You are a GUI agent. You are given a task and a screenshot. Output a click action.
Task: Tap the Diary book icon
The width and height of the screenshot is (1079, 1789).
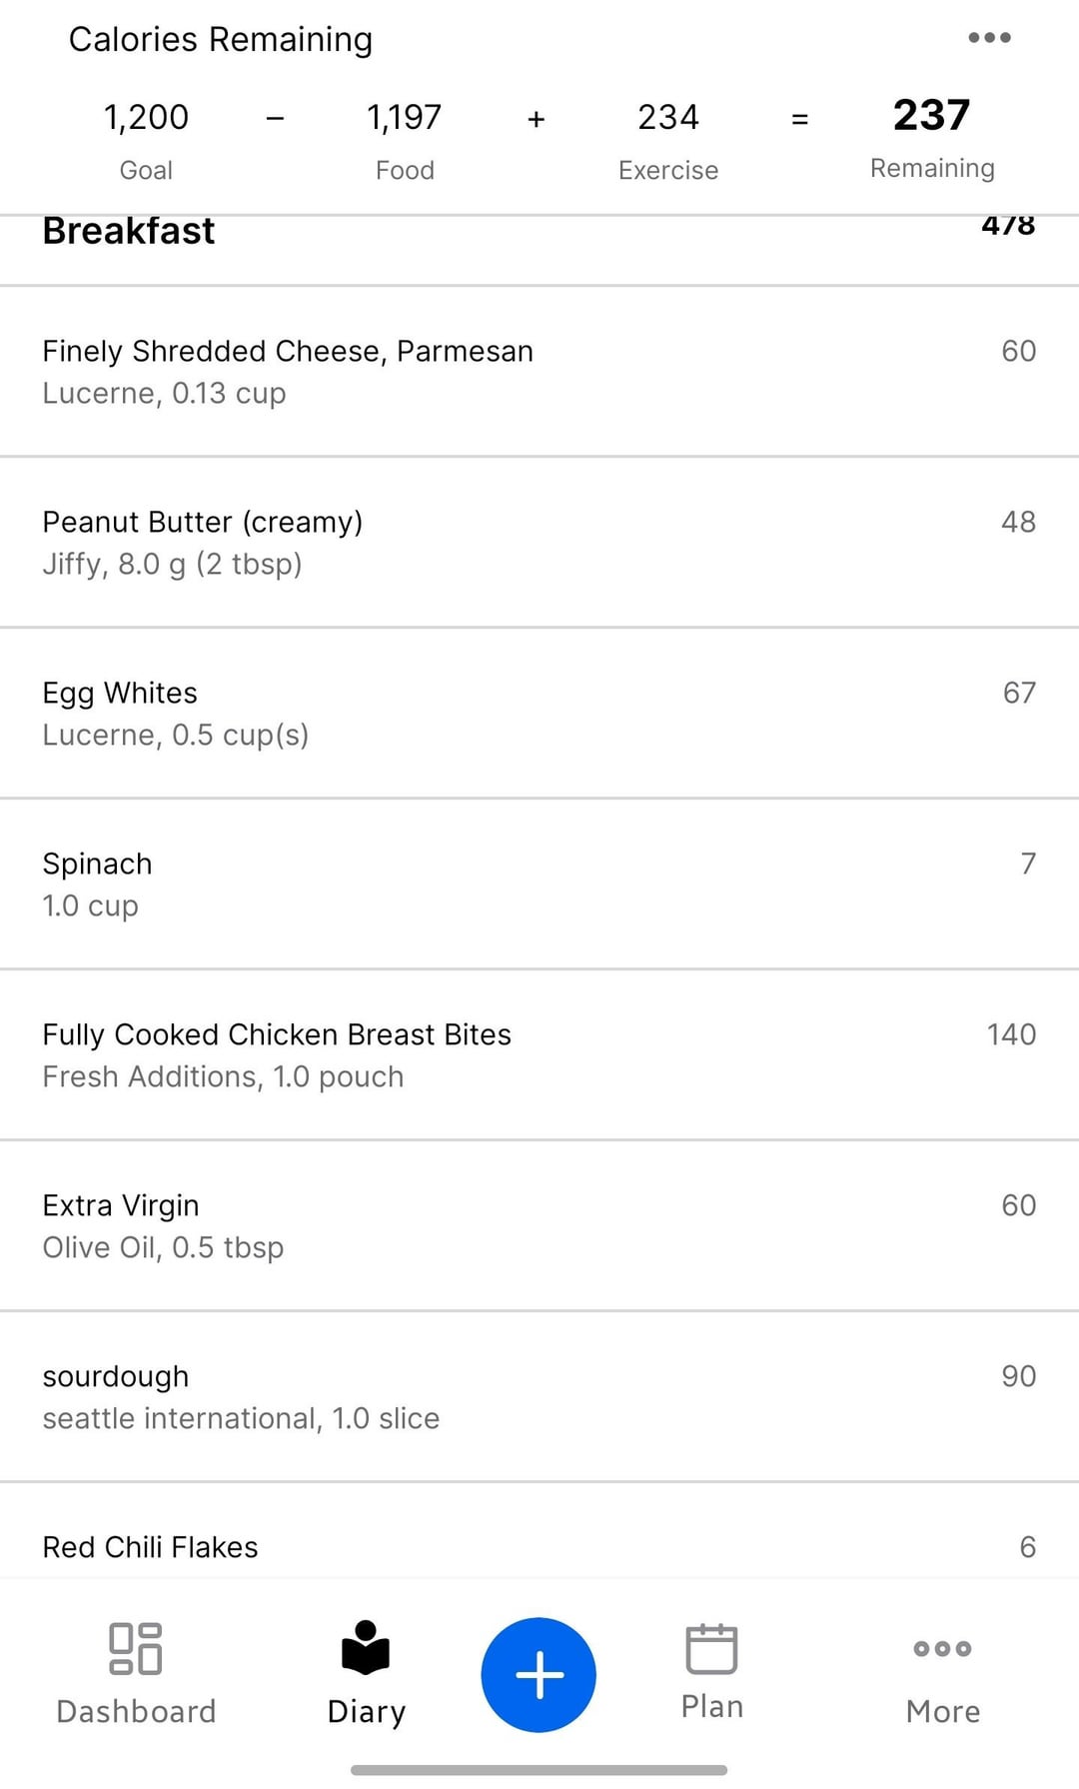[x=366, y=1647]
